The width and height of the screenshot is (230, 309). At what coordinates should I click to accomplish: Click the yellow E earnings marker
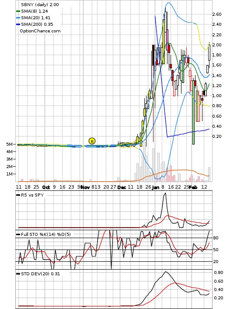92,141
